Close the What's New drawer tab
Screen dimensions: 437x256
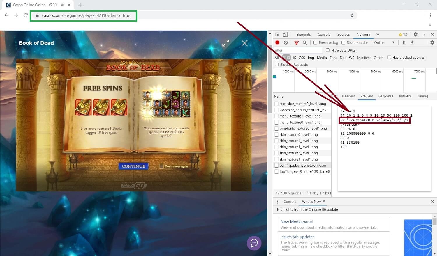(x=324, y=201)
